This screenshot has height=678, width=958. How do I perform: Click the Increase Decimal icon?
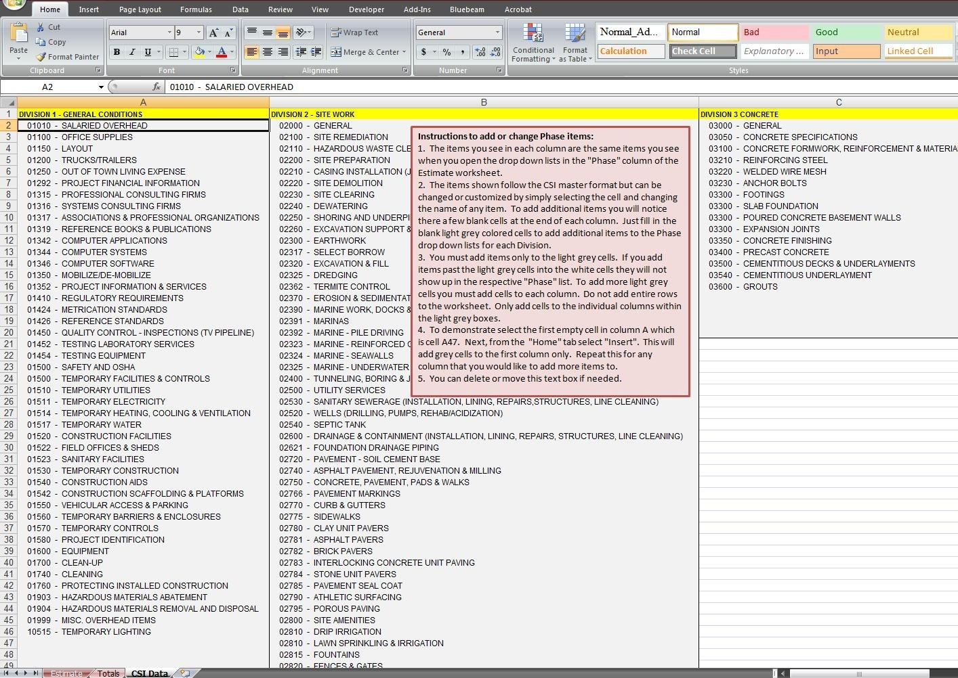pyautogui.click(x=480, y=51)
